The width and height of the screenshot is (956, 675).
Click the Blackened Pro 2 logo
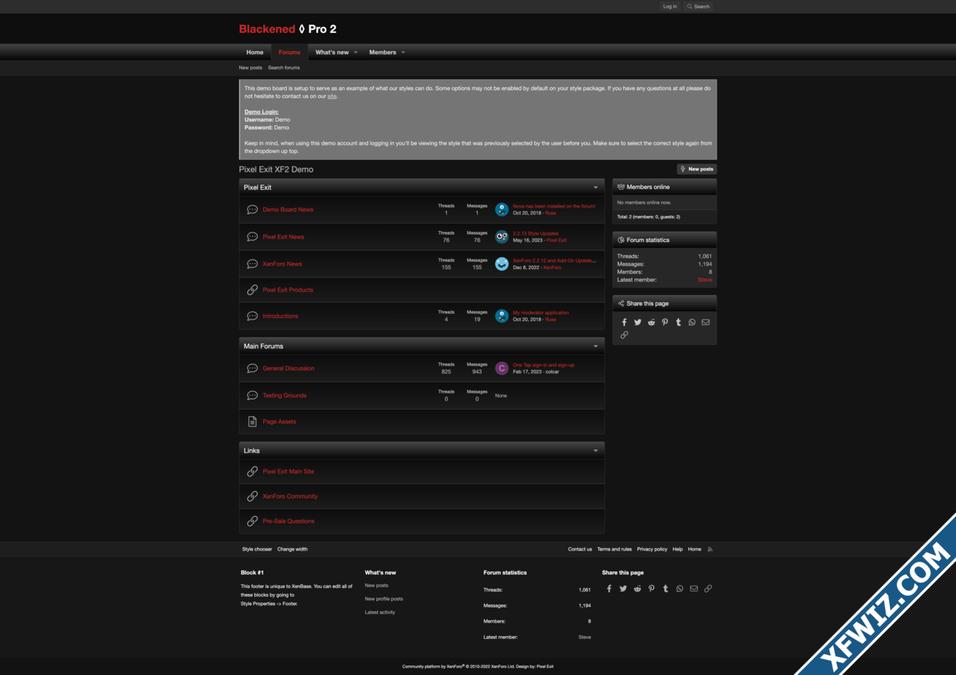point(288,29)
